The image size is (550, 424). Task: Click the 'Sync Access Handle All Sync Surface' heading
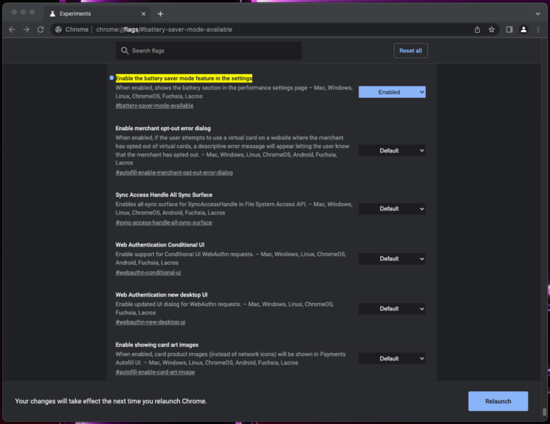(164, 194)
